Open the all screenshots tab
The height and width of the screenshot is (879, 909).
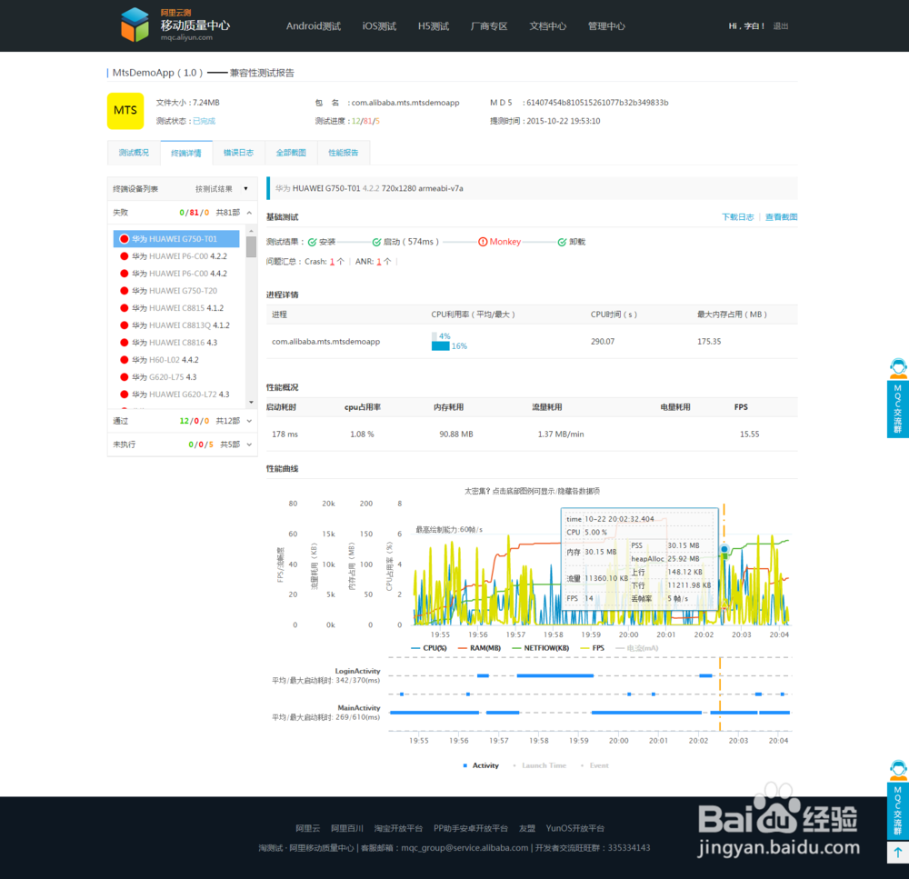(291, 153)
